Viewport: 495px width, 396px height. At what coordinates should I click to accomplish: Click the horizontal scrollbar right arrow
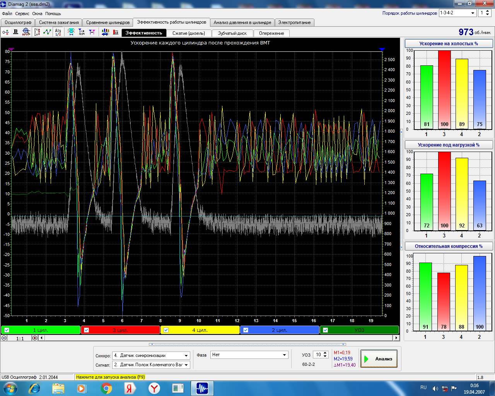coord(396,338)
